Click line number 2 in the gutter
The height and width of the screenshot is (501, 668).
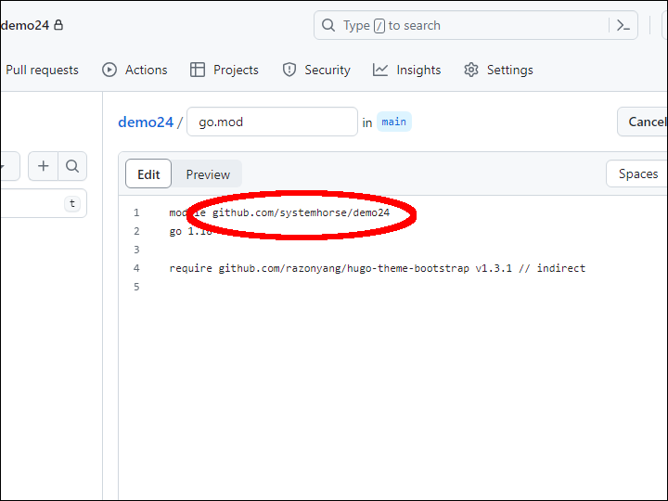click(136, 231)
